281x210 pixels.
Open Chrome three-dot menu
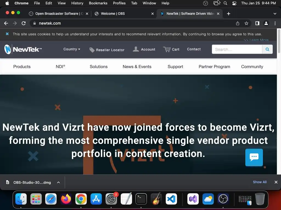point(275,23)
